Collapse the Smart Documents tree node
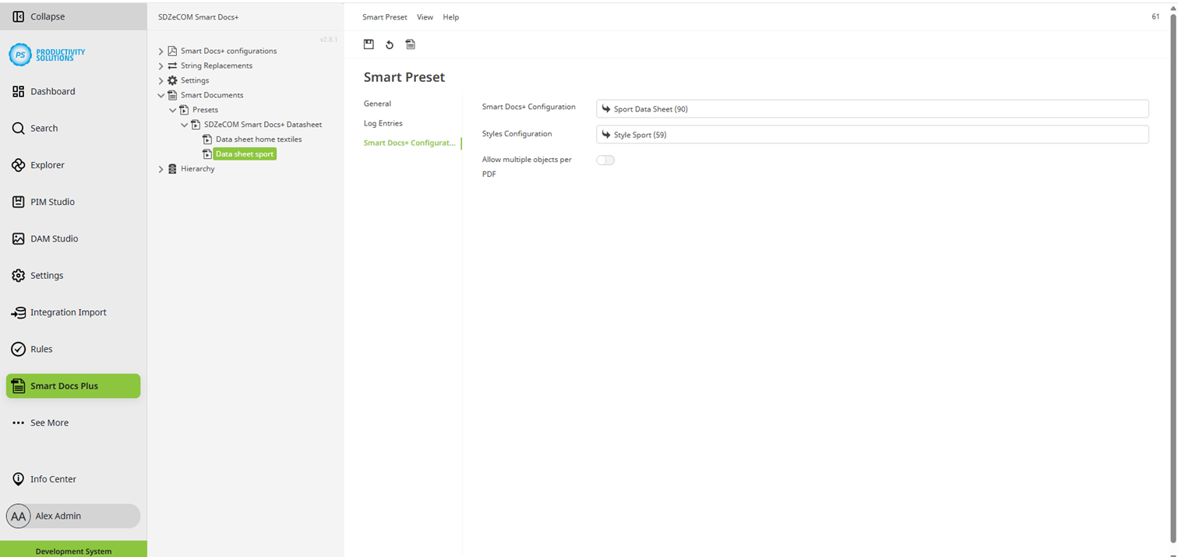Screen dimensions: 1178x557 (x=160, y=94)
